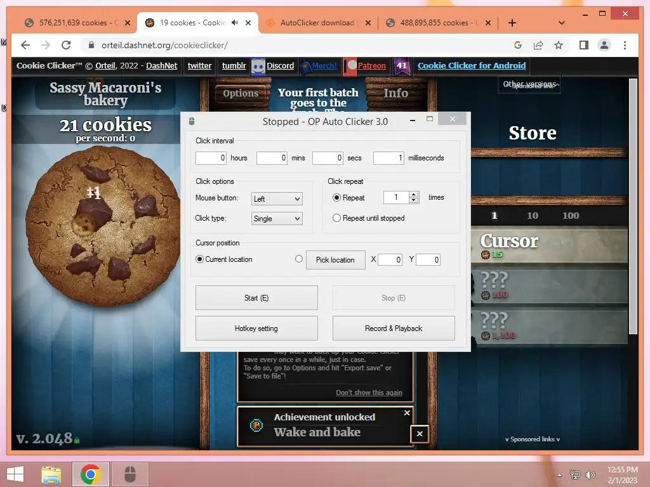650x487 pixels.
Task: Buy the Cursor building in Store
Action: click(x=549, y=244)
